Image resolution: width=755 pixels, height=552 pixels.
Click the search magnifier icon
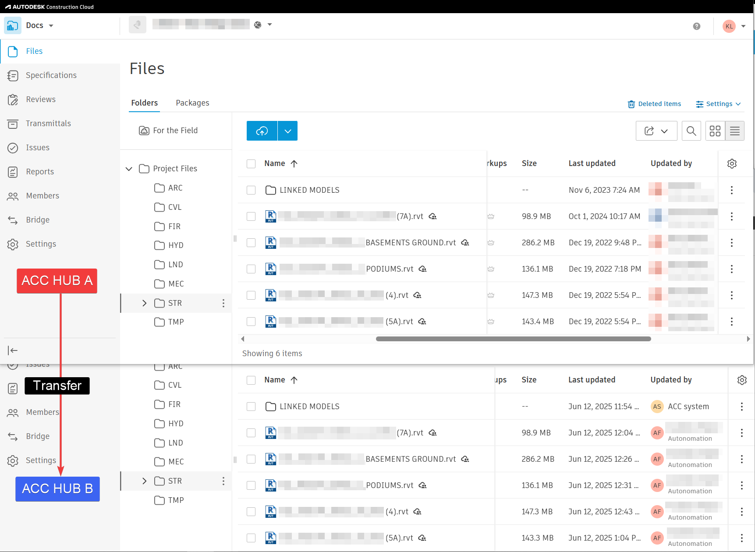(x=691, y=131)
